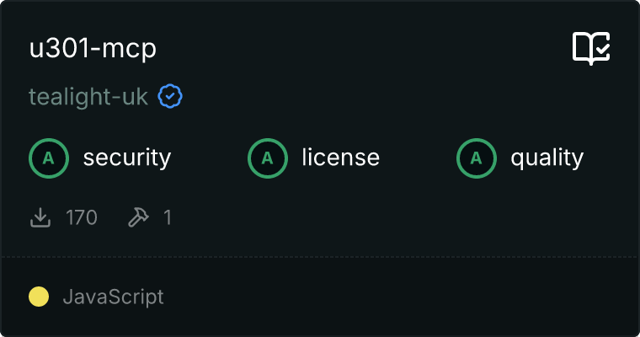The height and width of the screenshot is (337, 640).
Task: Visit the tealight-uk author profile
Action: (88, 97)
